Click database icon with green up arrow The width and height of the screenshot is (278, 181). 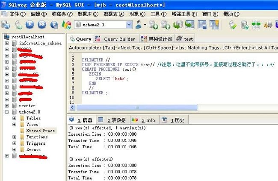click(166, 25)
